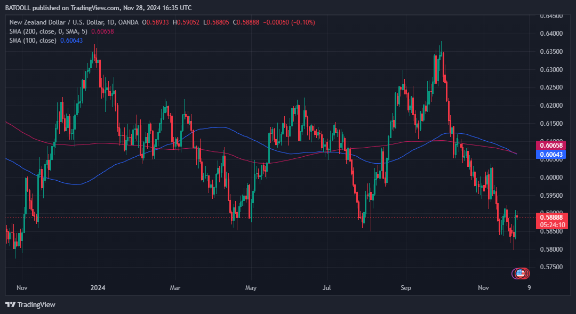Click the current price label 0.58888
Viewport: 576px width, 314px height.
click(x=551, y=217)
